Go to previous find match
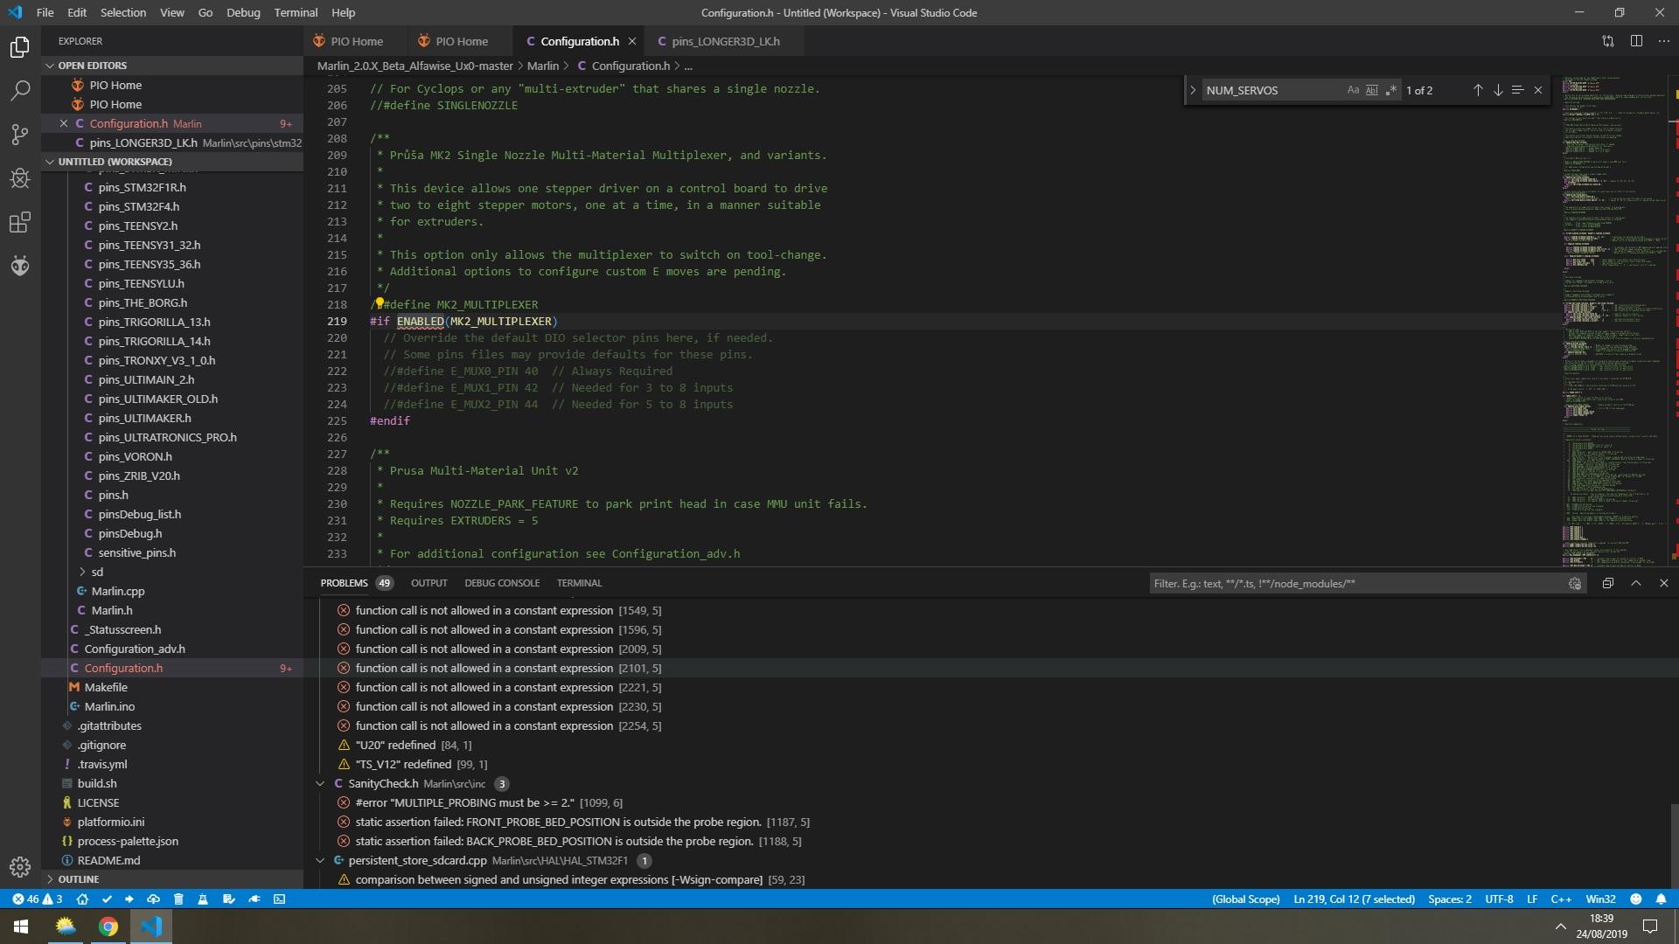Image resolution: width=1679 pixels, height=944 pixels. (1478, 90)
